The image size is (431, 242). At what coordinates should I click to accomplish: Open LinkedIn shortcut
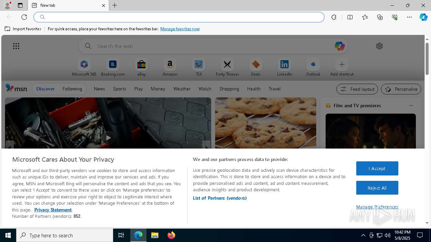(x=285, y=68)
